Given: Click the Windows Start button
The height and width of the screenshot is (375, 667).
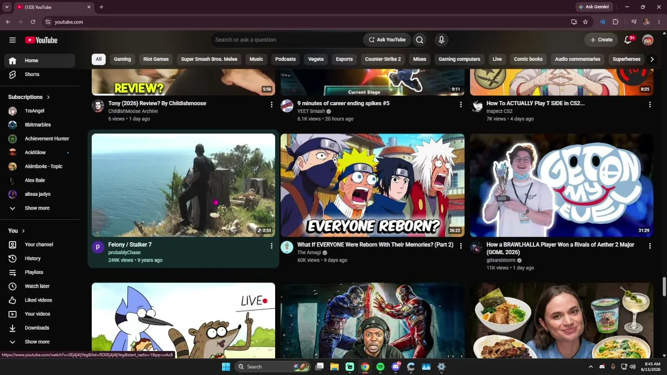Looking at the screenshot, I should click(226, 367).
